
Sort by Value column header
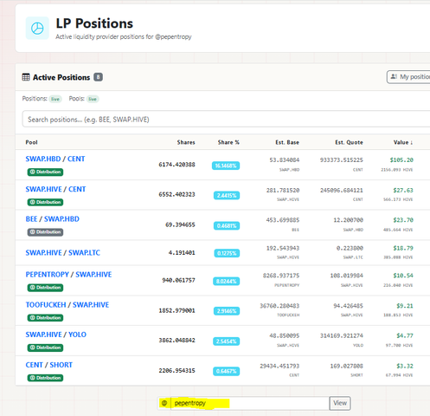tap(403, 142)
